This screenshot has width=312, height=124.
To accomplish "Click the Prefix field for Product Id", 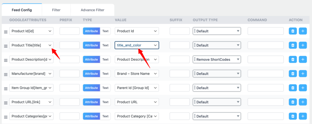I will point(69,31).
